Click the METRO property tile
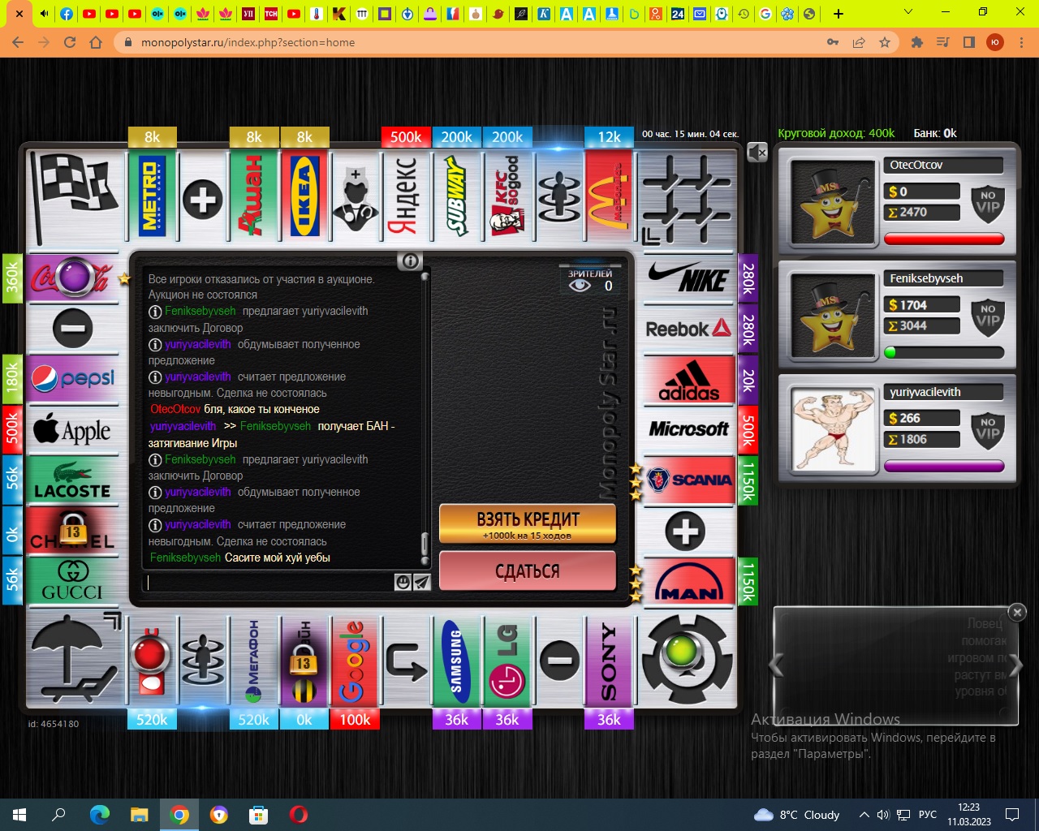1039x831 pixels. click(x=152, y=198)
